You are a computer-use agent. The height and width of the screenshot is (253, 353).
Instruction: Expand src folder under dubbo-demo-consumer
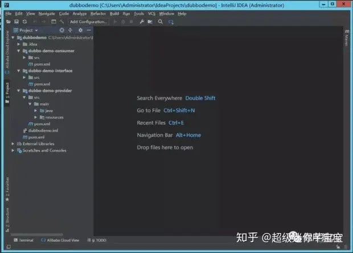coord(24,58)
